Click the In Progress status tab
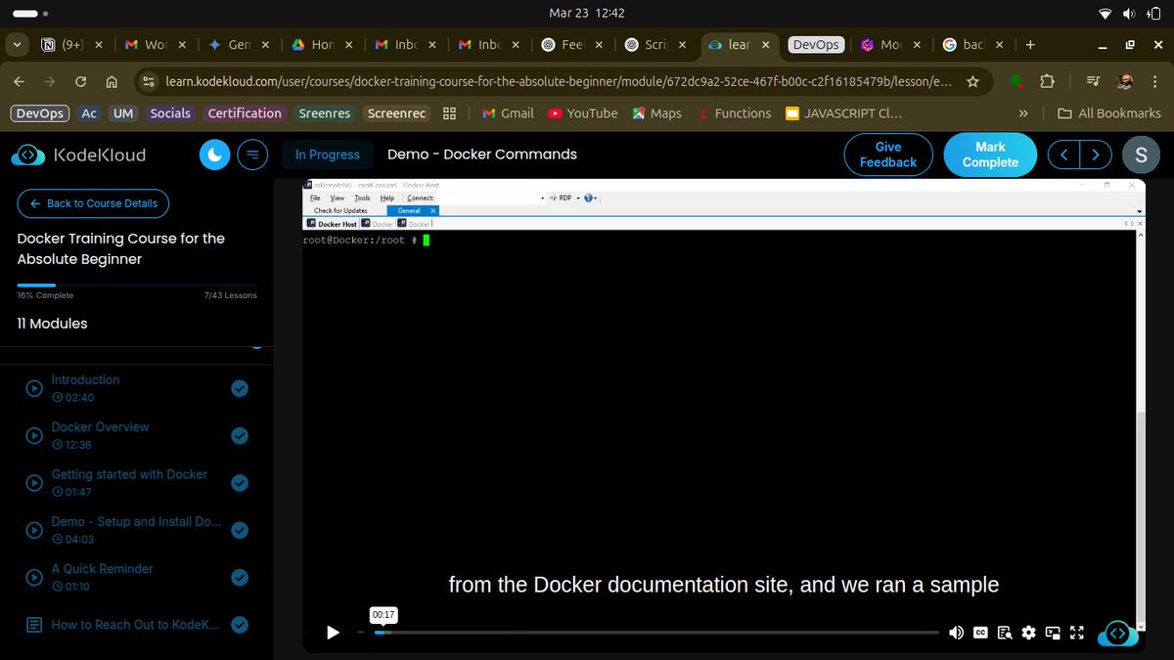The height and width of the screenshot is (660, 1174). coord(328,154)
